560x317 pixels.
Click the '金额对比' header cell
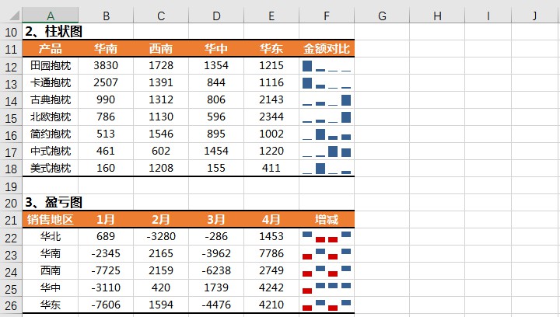pos(327,48)
